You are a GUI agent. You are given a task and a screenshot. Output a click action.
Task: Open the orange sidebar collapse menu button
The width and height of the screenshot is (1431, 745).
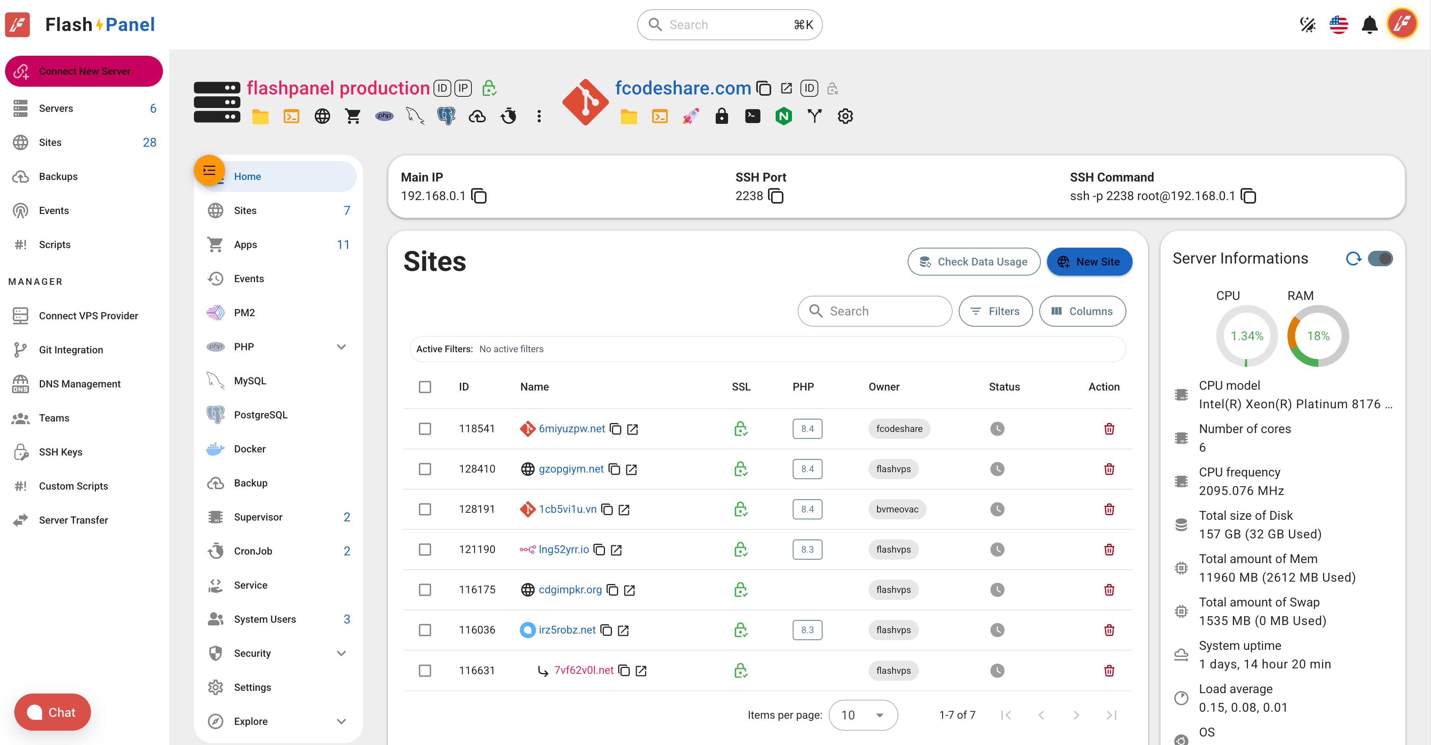(x=209, y=171)
